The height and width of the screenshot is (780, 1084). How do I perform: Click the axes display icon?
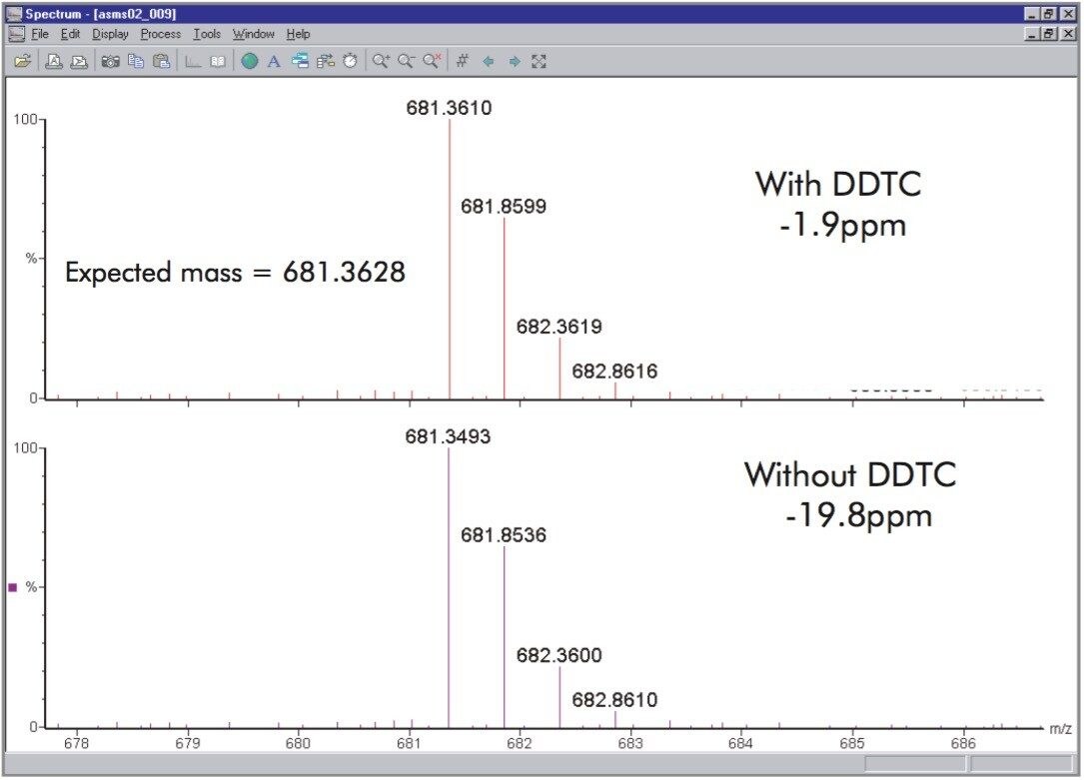(193, 62)
